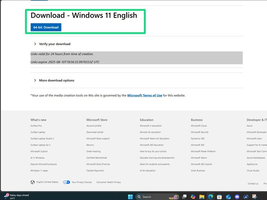The height and width of the screenshot is (200, 267).
Task: Open the Your Privacy Choices link
Action: (x=82, y=182)
